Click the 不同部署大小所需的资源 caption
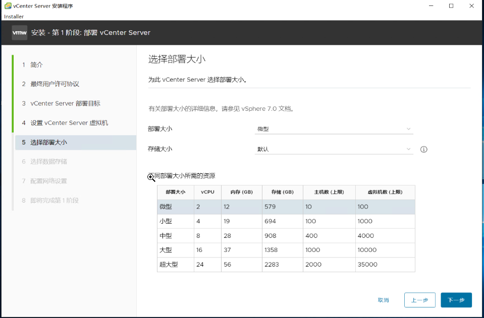484x318 pixels. click(x=182, y=176)
